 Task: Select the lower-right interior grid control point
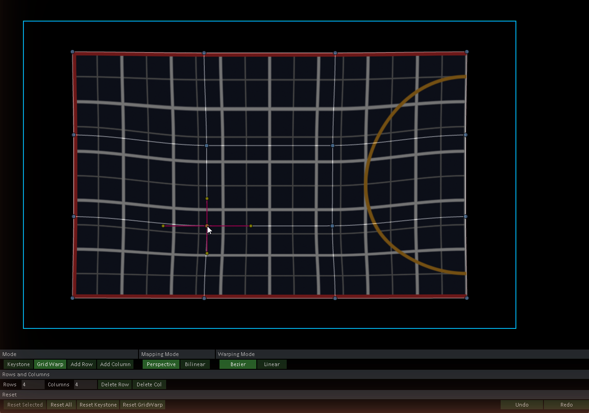[x=332, y=226]
